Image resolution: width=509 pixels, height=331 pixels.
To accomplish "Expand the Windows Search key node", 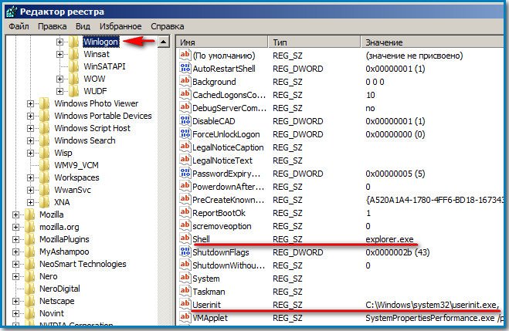I will [30, 140].
